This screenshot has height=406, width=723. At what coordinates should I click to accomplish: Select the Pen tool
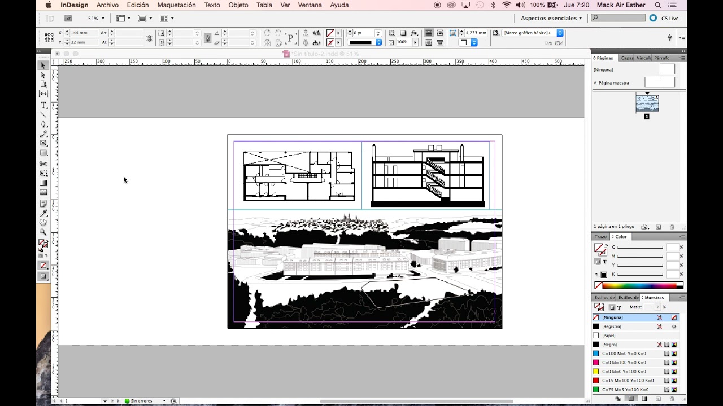(x=43, y=124)
